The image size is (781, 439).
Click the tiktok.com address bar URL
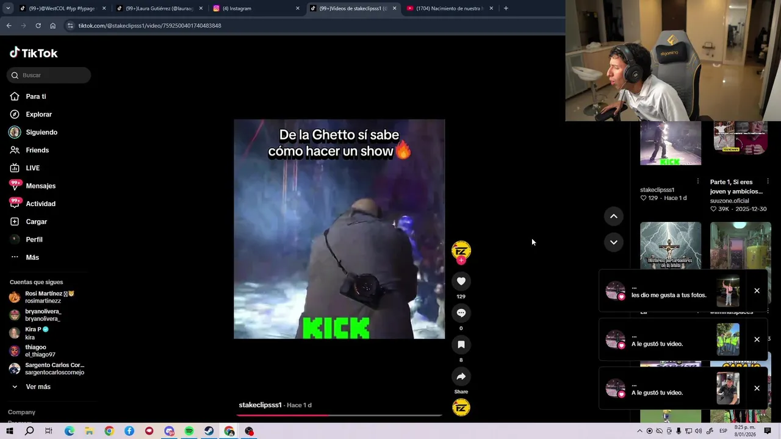coord(149,26)
